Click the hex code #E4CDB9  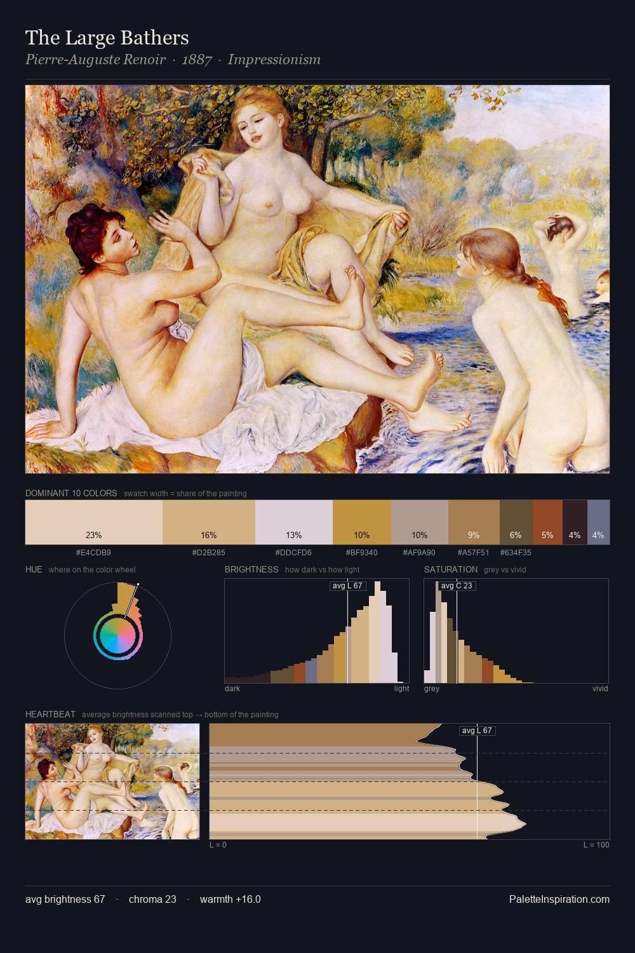[x=93, y=553]
